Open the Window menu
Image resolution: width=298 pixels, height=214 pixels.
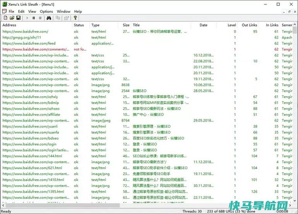coord(63,11)
